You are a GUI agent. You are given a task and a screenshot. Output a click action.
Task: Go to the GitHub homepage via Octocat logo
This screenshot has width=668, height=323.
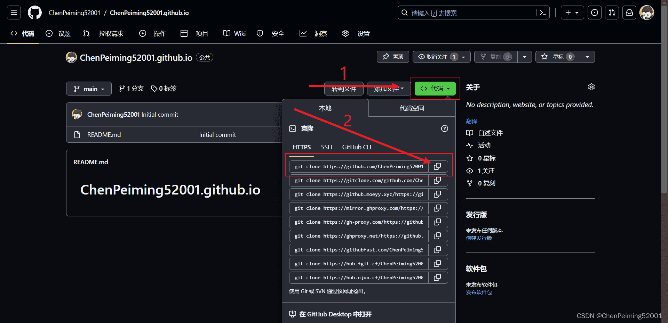point(35,13)
